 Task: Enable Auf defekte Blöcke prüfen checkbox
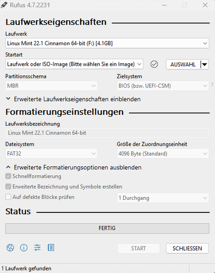pyautogui.click(x=8, y=197)
